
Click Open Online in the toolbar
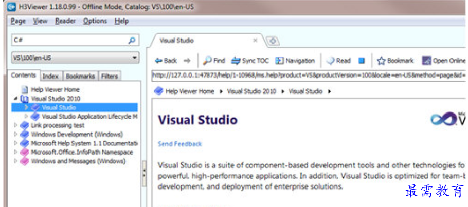tap(444, 61)
